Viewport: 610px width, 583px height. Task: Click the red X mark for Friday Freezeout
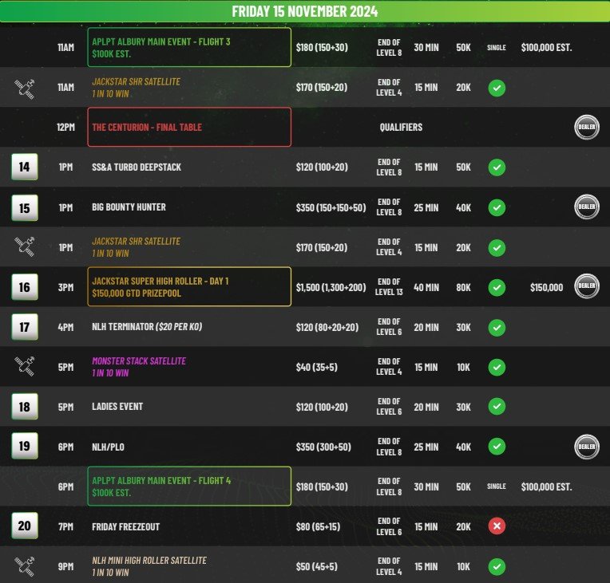497,526
